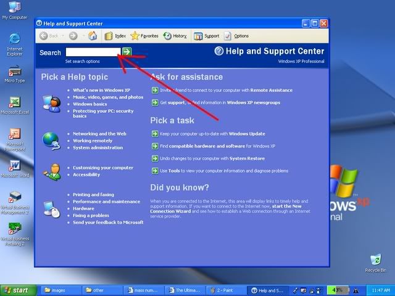Image resolution: width=395 pixels, height=296 pixels.
Task: Click Help and S... taskbar button
Action: click(x=268, y=290)
